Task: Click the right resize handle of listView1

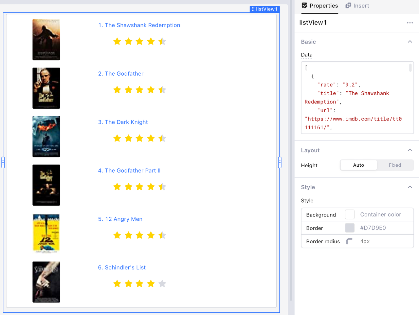Action: coord(280,162)
